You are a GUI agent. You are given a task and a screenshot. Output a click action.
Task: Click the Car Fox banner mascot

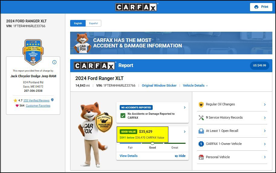83,43
